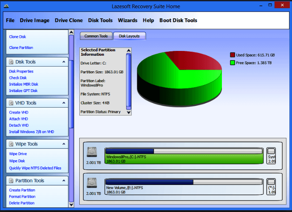This screenshot has height=212, width=292.
Task: Collapse the Disk Tools section
Action: tap(64, 62)
